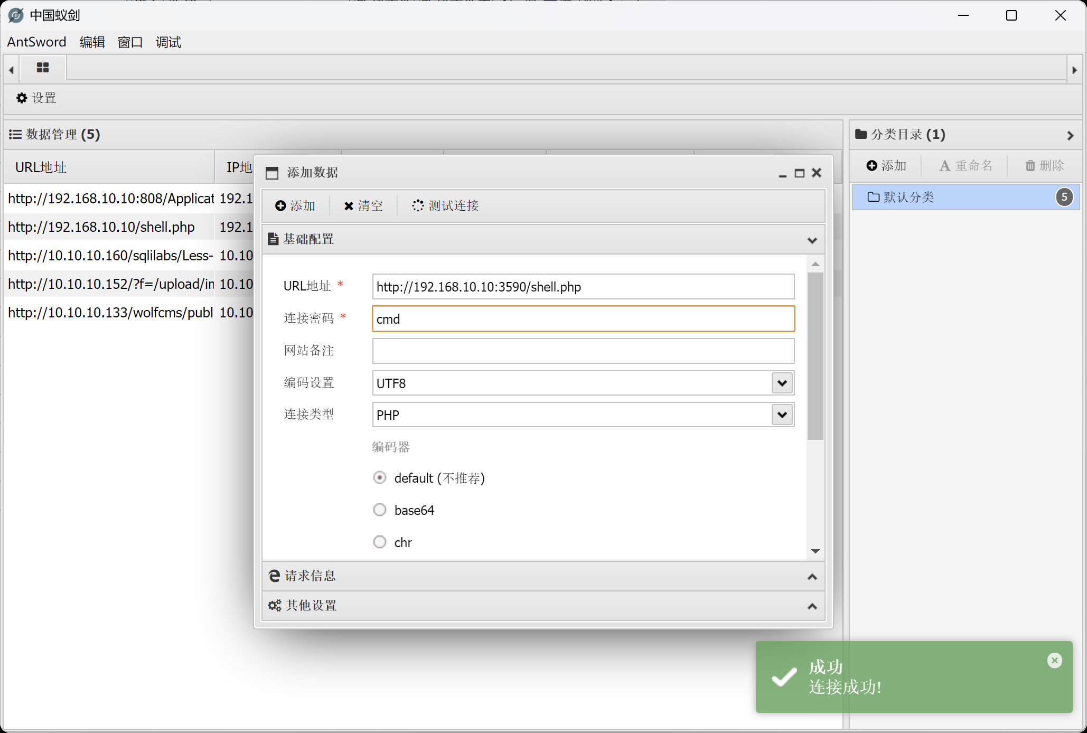Choose the chr encoder option
Image resolution: width=1087 pixels, height=733 pixels.
(380, 542)
